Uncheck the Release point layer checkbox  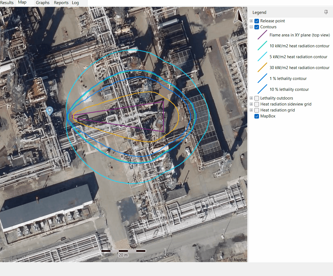(257, 21)
